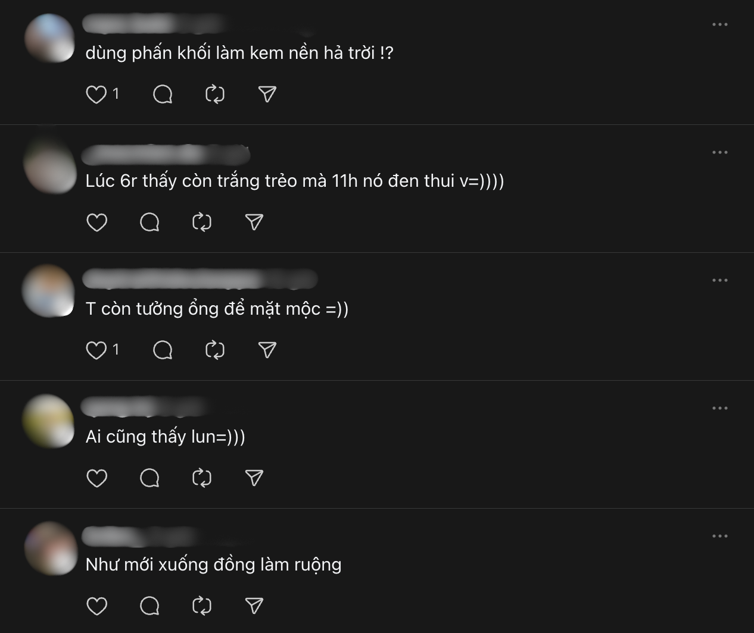The width and height of the screenshot is (754, 633).
Task: Like the 'T còn tưởng ổng để mặt mộc' comment
Action: pos(96,350)
